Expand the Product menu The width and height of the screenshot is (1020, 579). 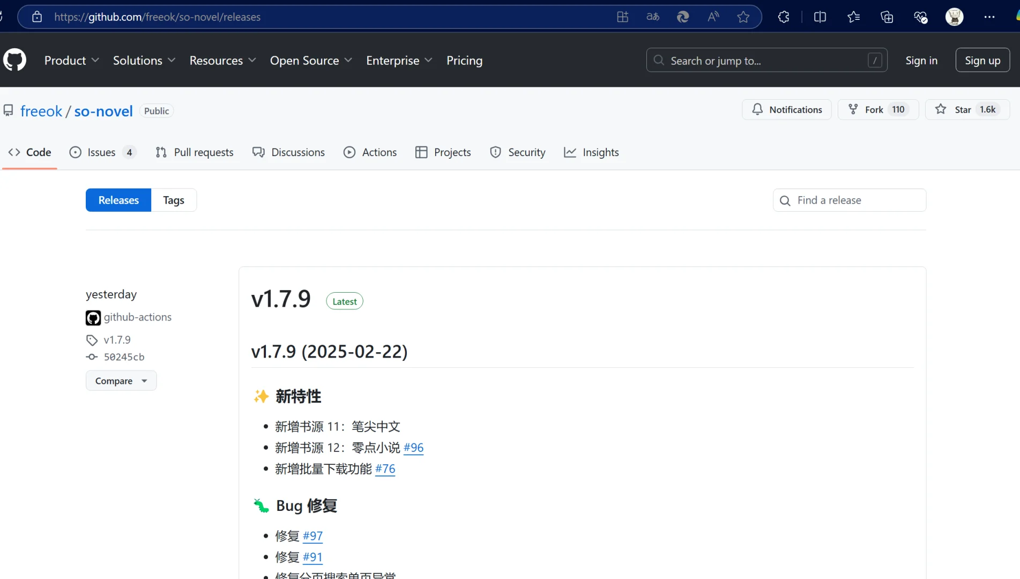tap(71, 60)
